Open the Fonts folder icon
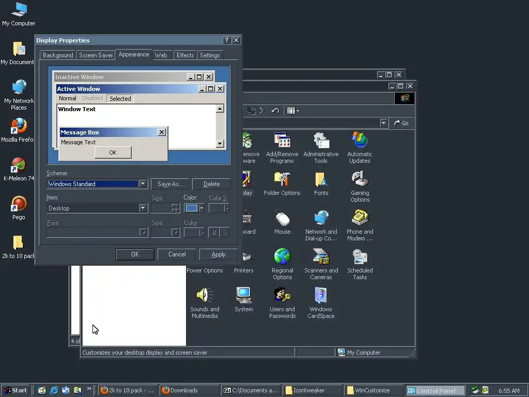This screenshot has height=397, width=529. click(321, 184)
